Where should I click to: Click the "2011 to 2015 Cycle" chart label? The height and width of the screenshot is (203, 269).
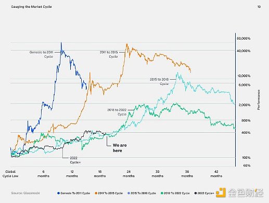[x=109, y=54]
